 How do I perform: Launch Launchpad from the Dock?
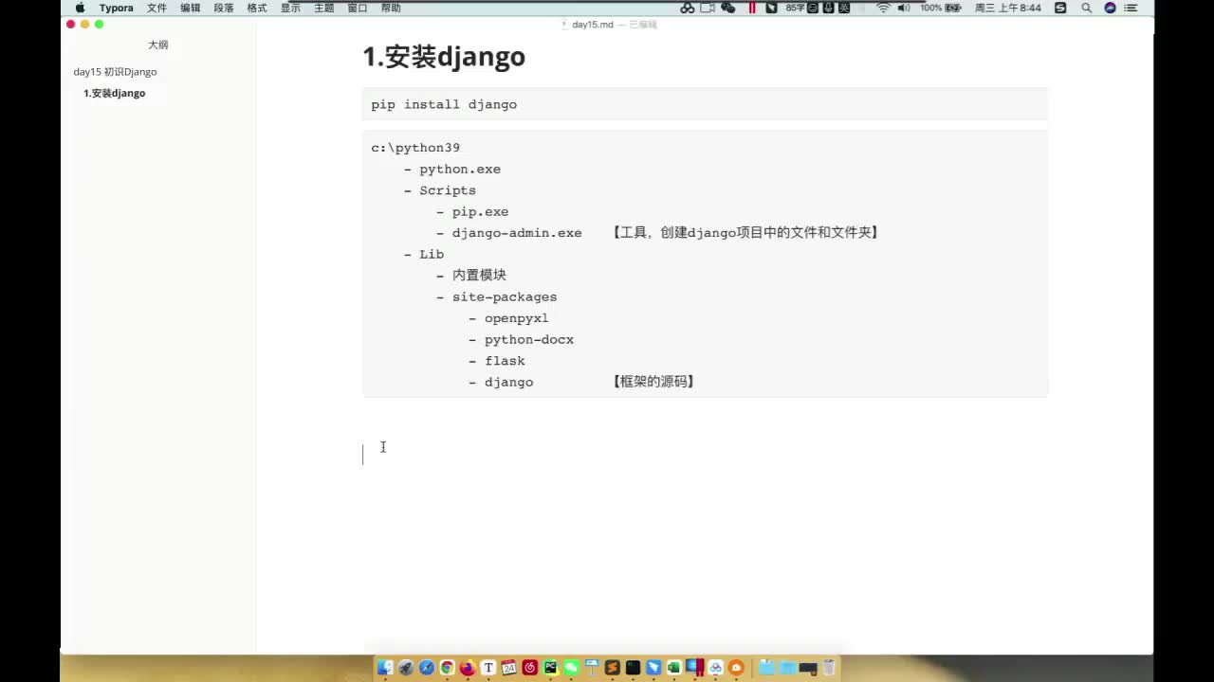pos(406,668)
